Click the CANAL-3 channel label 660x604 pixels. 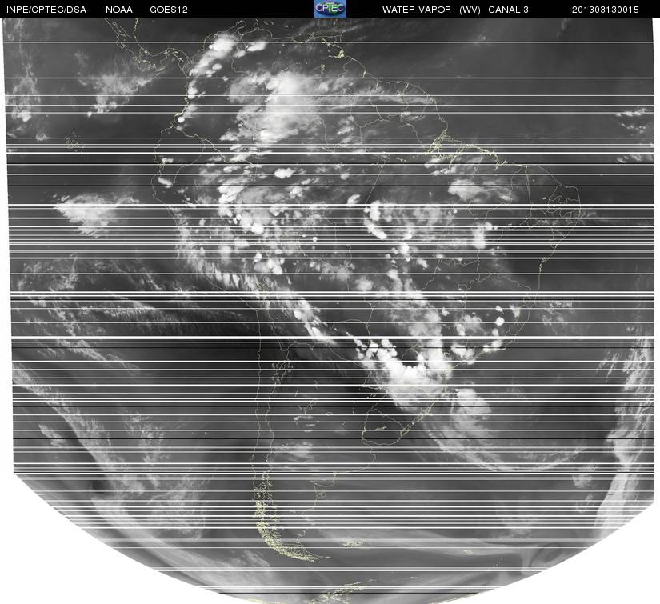pyautogui.click(x=509, y=10)
